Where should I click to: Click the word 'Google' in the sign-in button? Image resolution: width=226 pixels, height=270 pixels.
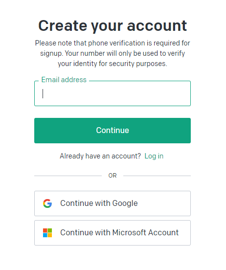coord(125,203)
